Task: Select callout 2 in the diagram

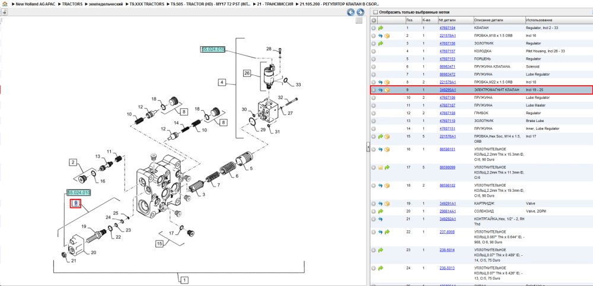Action: coord(73,163)
